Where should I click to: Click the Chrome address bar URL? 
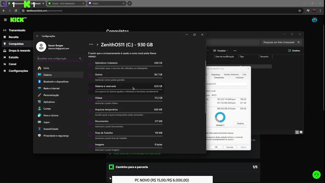tap(44, 11)
